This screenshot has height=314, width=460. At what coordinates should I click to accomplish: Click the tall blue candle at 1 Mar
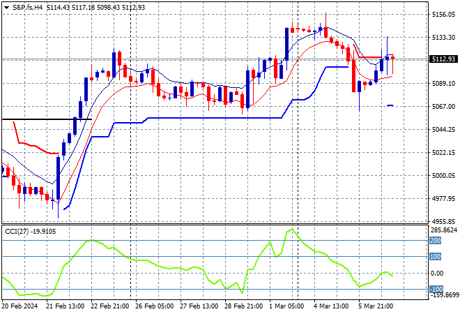286,44
